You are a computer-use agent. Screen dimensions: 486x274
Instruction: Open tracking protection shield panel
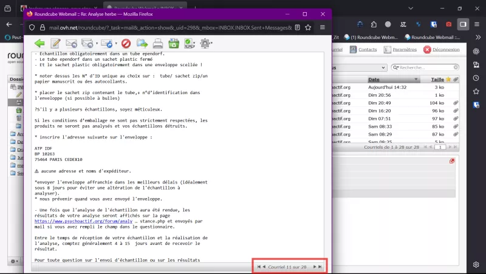pyautogui.click(x=32, y=27)
